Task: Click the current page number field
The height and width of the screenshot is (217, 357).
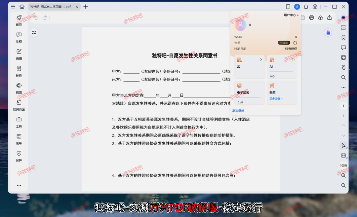Action: coord(343,106)
